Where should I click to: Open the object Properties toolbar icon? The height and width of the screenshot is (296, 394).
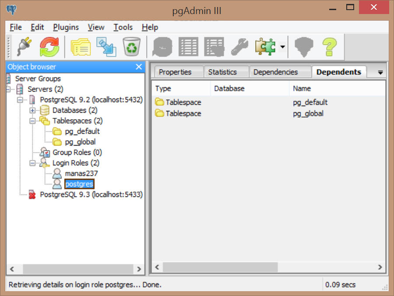pyautogui.click(x=81, y=47)
